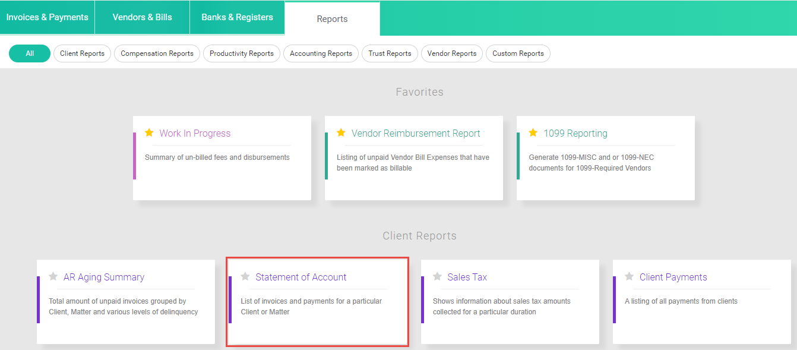Select the Reports tab
This screenshot has height=350, width=797.
point(333,18)
